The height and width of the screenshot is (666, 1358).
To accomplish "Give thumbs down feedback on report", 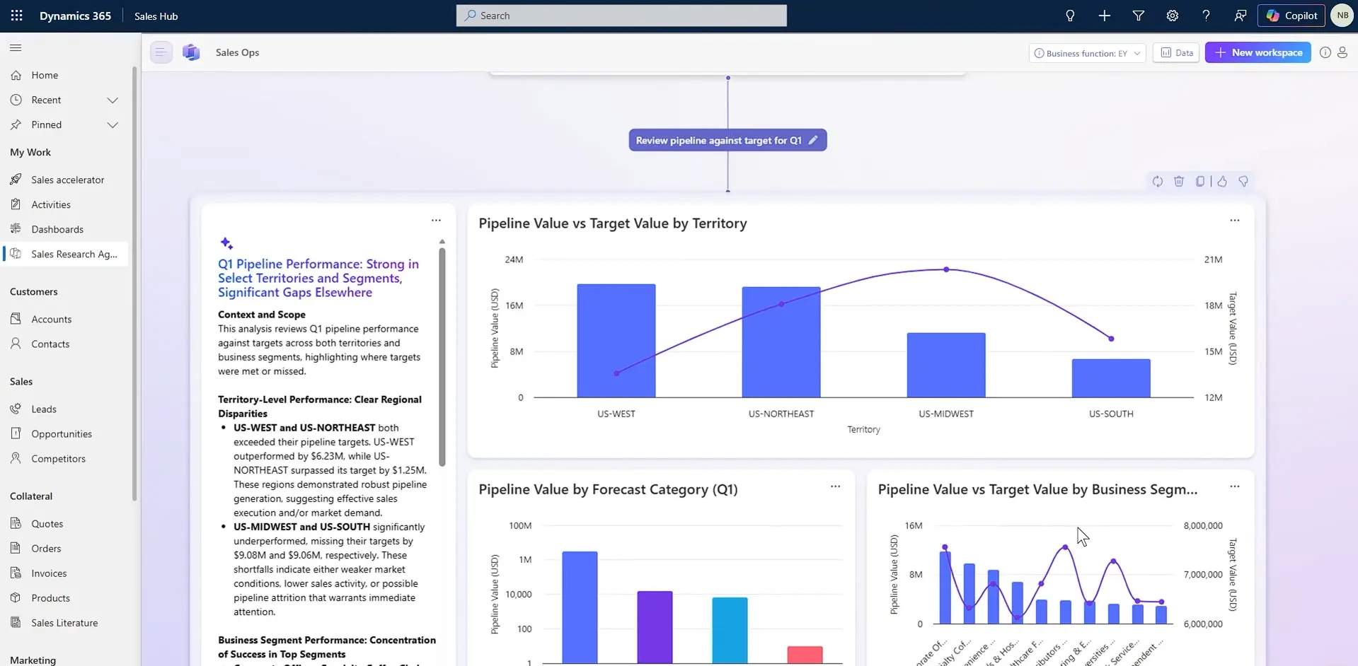I will (x=1243, y=182).
